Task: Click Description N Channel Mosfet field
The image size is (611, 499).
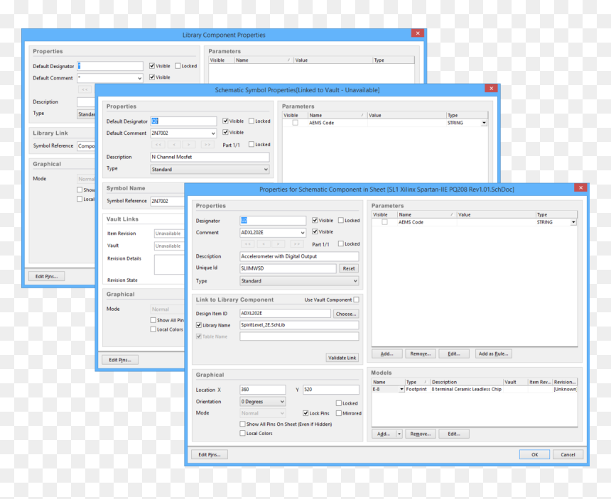Action: pos(210,158)
